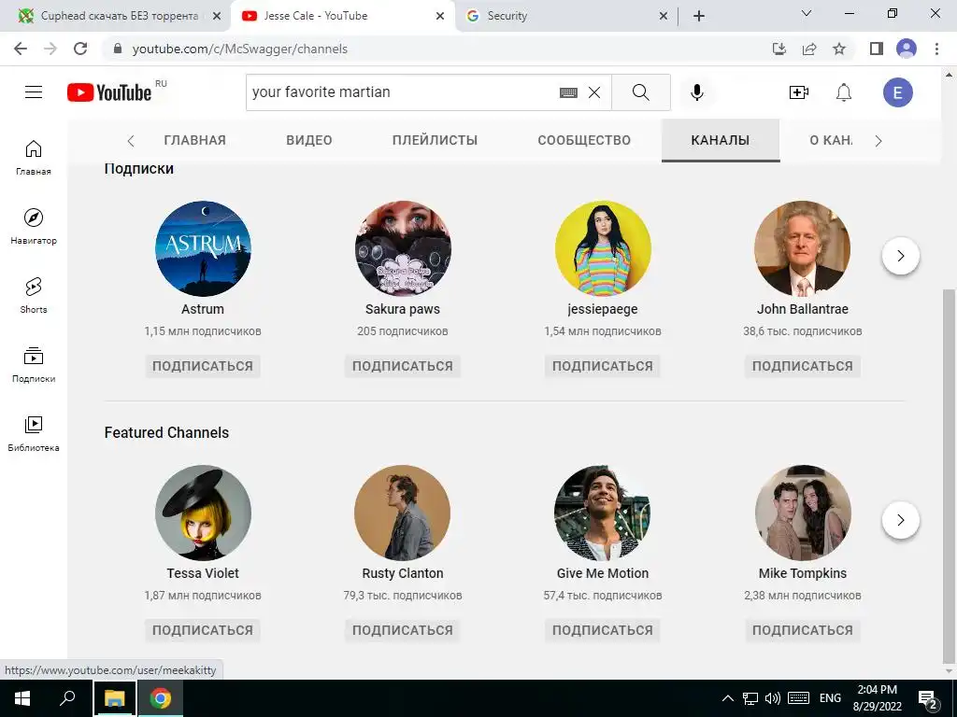View site info via lock icon
957x717 pixels.
[x=118, y=49]
